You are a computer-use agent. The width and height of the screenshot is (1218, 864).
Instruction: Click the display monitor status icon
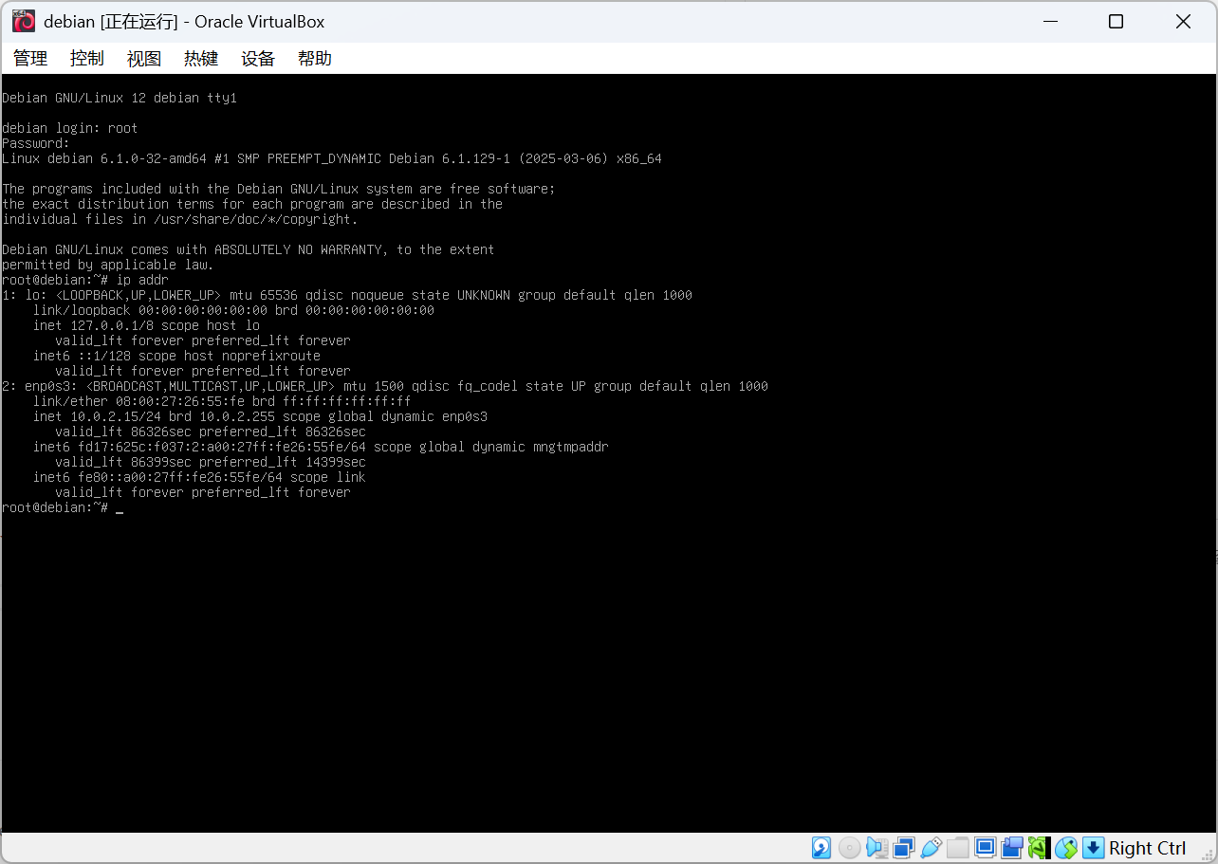point(986,848)
